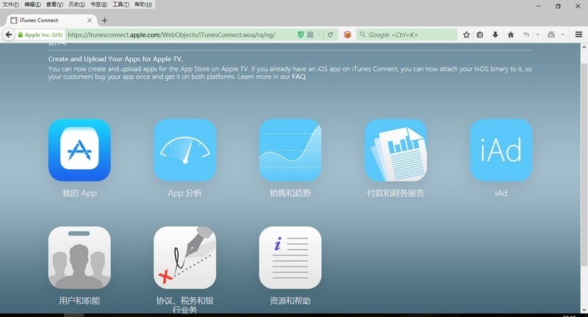Open the 查看(V) menu
The height and width of the screenshot is (317, 588).
[x=54, y=4]
